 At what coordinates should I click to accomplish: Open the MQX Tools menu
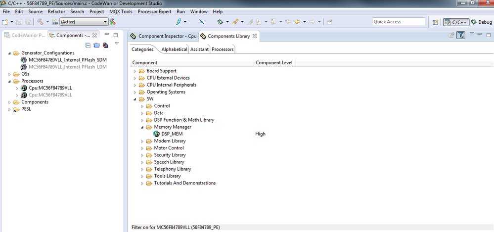(x=121, y=12)
